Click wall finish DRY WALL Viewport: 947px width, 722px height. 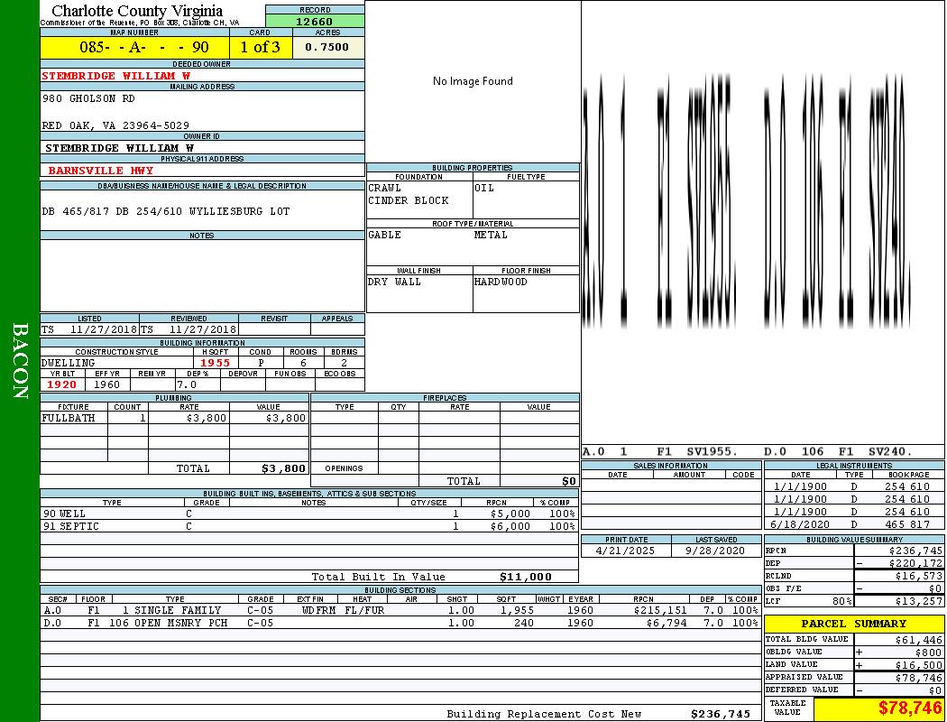coord(394,282)
